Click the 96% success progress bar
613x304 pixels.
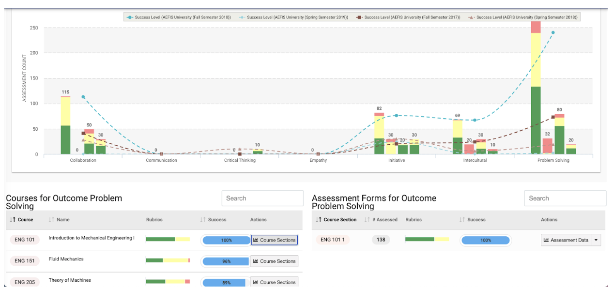pyautogui.click(x=226, y=261)
